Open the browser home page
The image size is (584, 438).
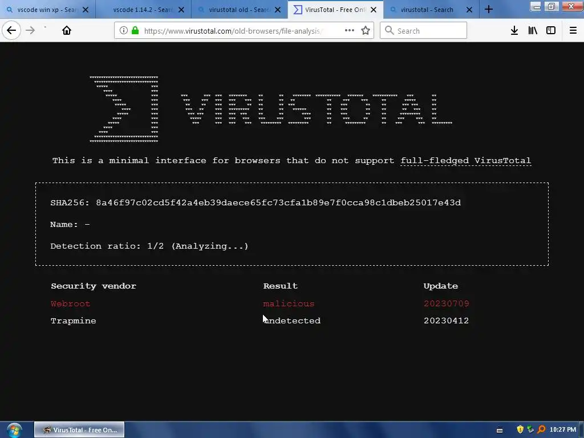click(x=67, y=30)
